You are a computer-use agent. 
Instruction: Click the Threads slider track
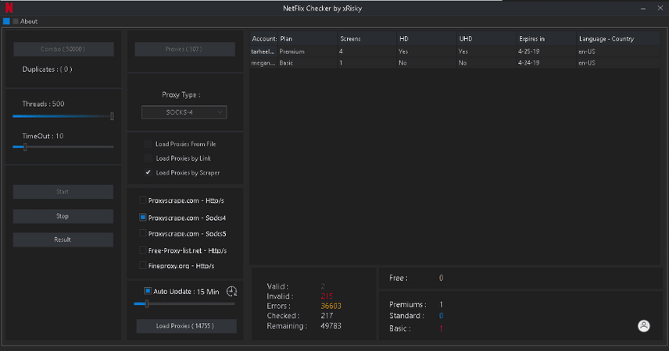pyautogui.click(x=63, y=116)
